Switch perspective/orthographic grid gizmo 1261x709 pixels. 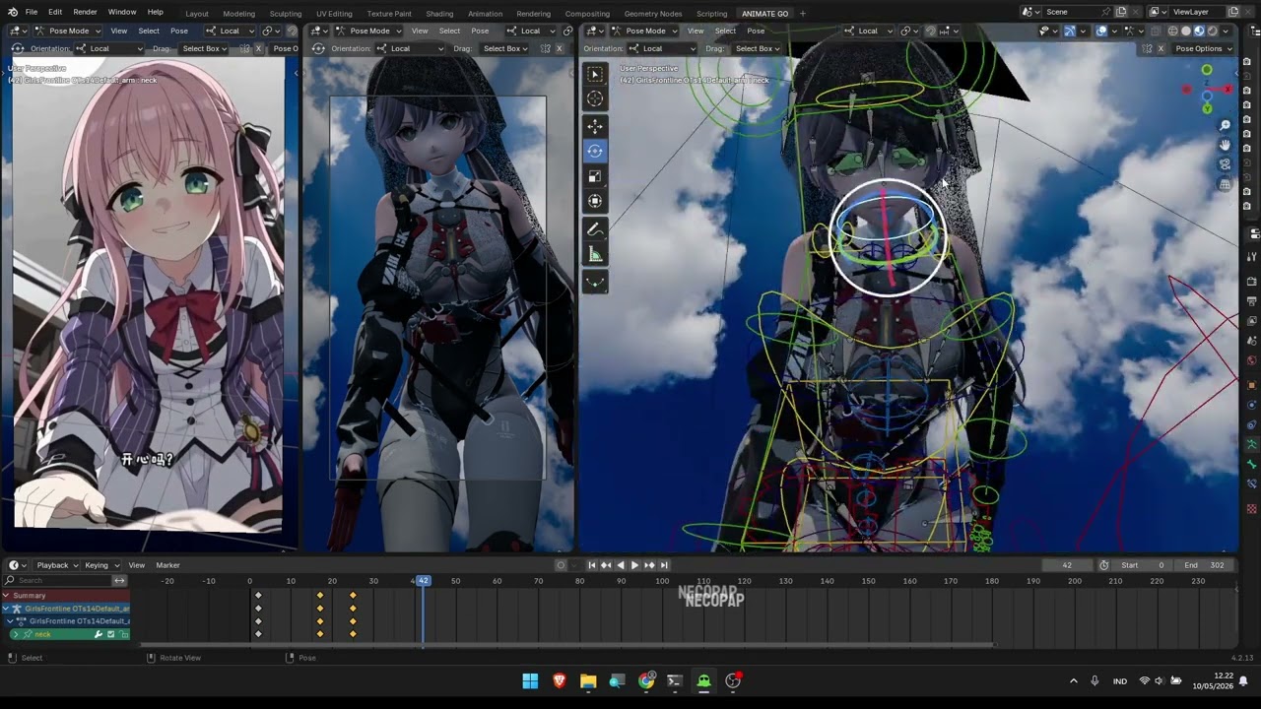tap(1225, 184)
